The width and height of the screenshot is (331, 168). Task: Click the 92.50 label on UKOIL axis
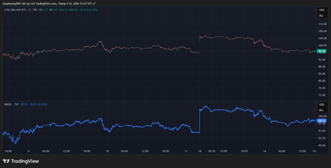click(x=322, y=138)
